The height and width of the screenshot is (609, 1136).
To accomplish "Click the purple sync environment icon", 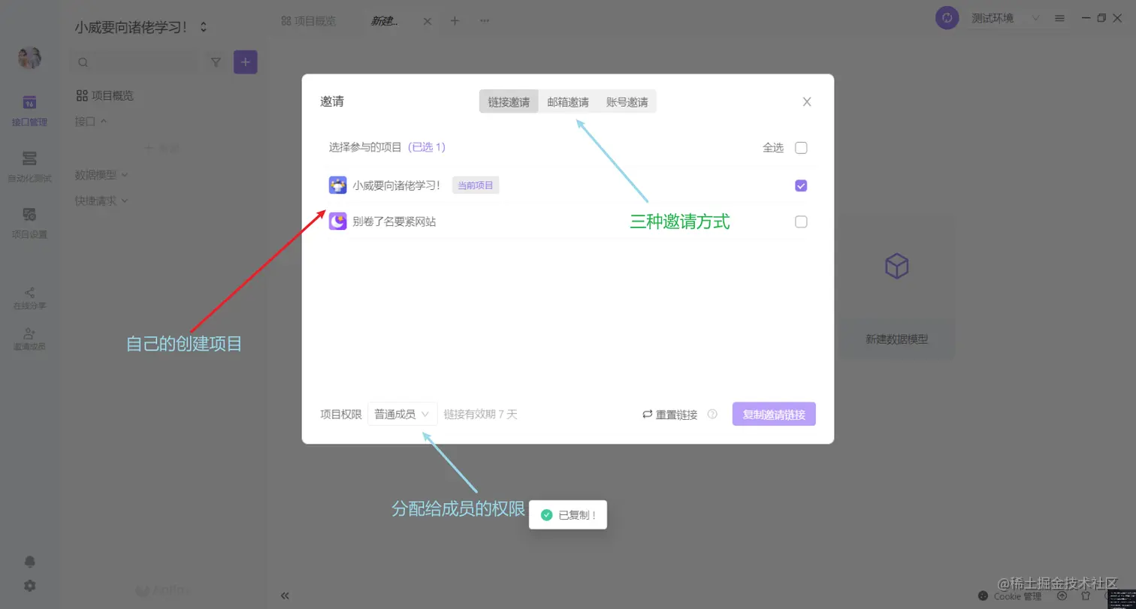I will click(946, 17).
